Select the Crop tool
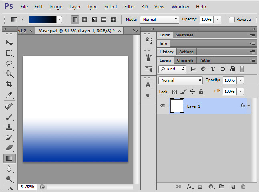The height and width of the screenshot is (192, 259). point(9,84)
